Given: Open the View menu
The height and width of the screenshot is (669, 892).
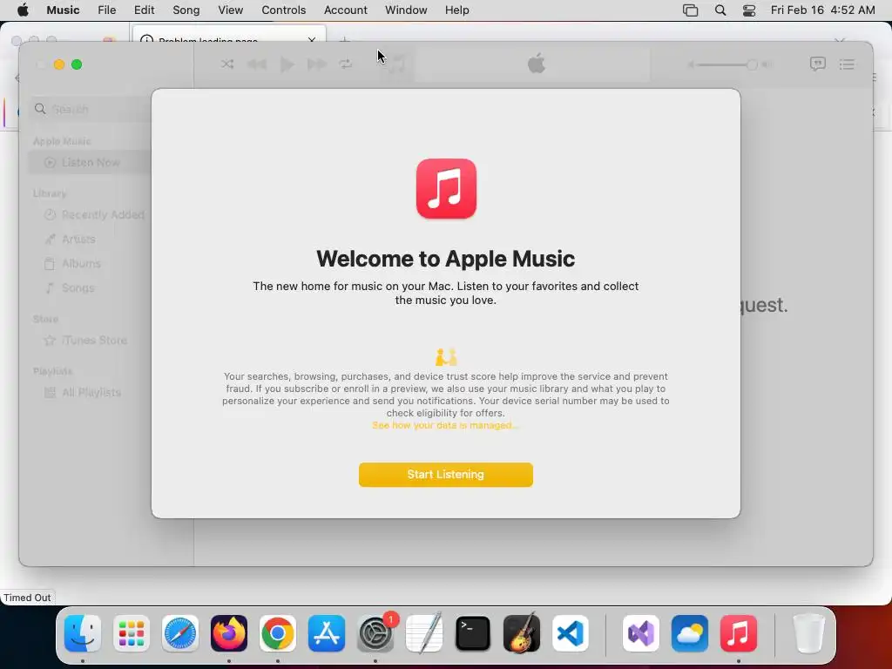Looking at the screenshot, I should [230, 10].
